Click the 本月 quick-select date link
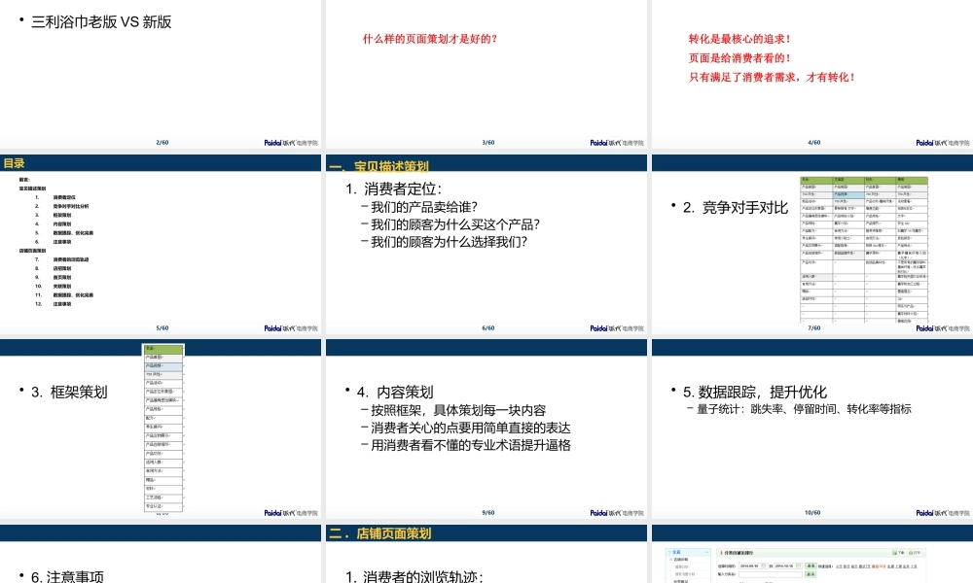Viewport: 973px width, 583px height. click(906, 566)
